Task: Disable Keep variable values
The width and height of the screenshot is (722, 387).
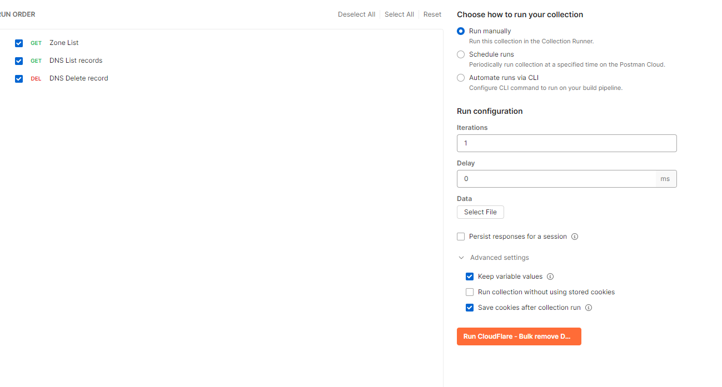Action: tap(470, 276)
